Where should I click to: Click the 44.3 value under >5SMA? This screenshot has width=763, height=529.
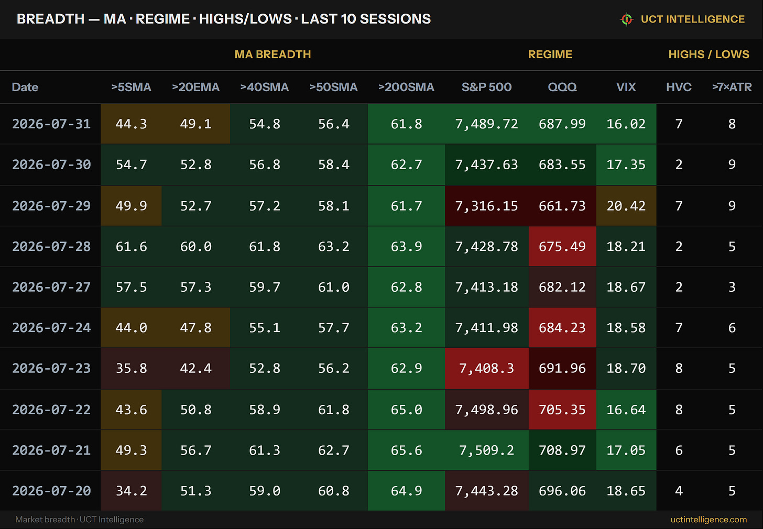pos(131,124)
